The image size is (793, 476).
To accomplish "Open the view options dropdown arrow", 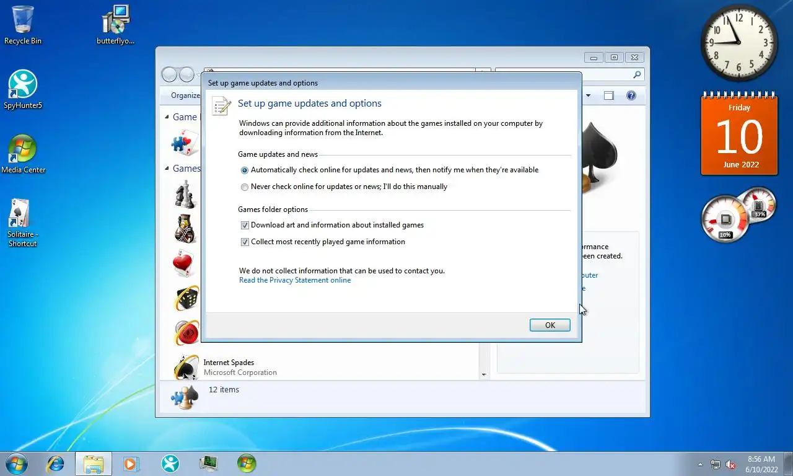I will [588, 95].
